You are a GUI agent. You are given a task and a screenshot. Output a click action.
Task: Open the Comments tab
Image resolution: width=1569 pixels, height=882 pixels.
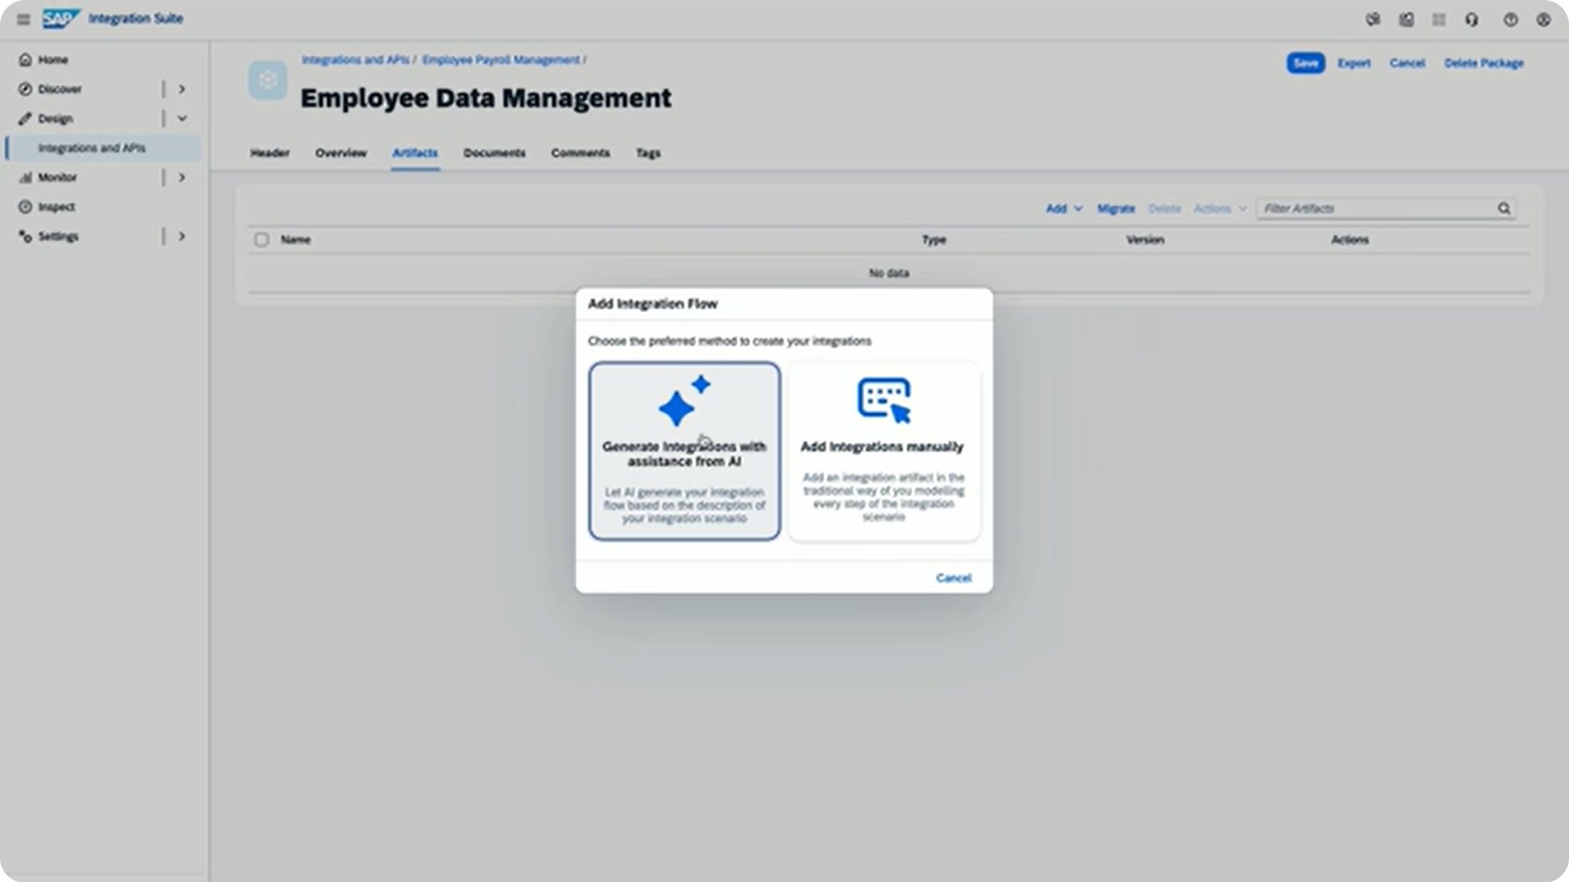580,152
